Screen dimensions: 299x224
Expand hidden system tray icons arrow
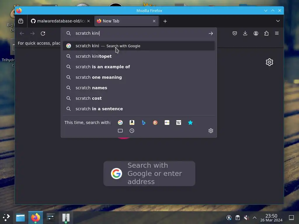pyautogui.click(x=255, y=218)
